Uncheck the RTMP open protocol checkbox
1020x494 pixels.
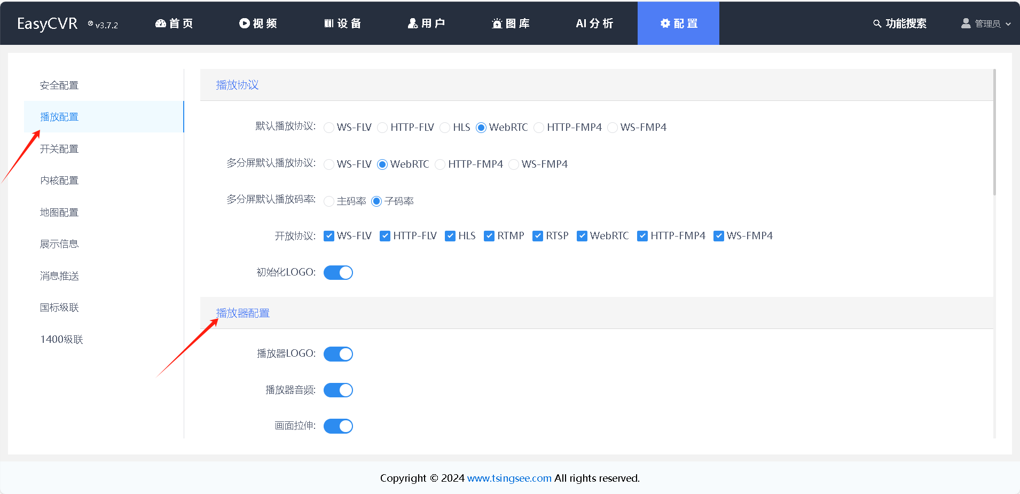click(x=489, y=236)
